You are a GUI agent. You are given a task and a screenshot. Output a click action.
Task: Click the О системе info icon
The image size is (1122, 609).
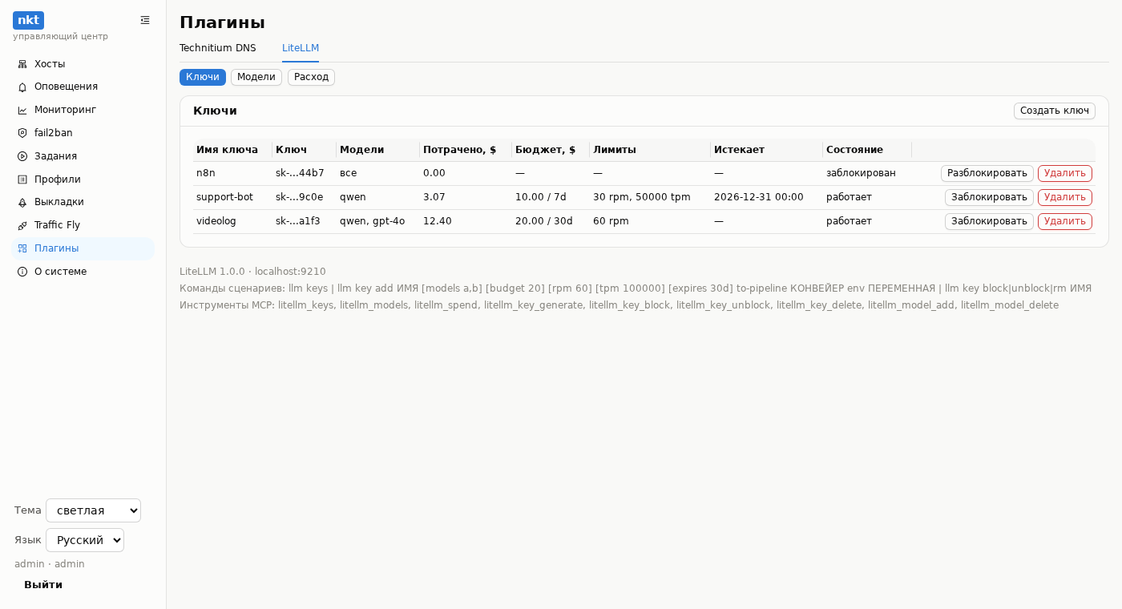22,272
